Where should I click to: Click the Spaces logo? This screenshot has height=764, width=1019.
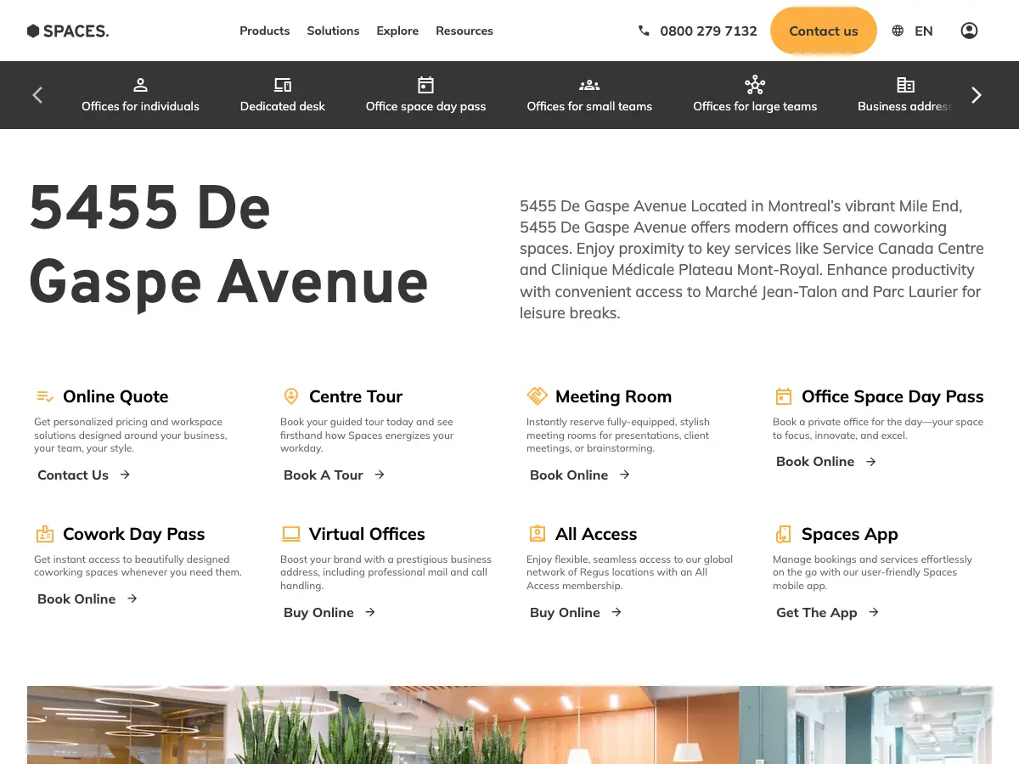click(x=68, y=31)
